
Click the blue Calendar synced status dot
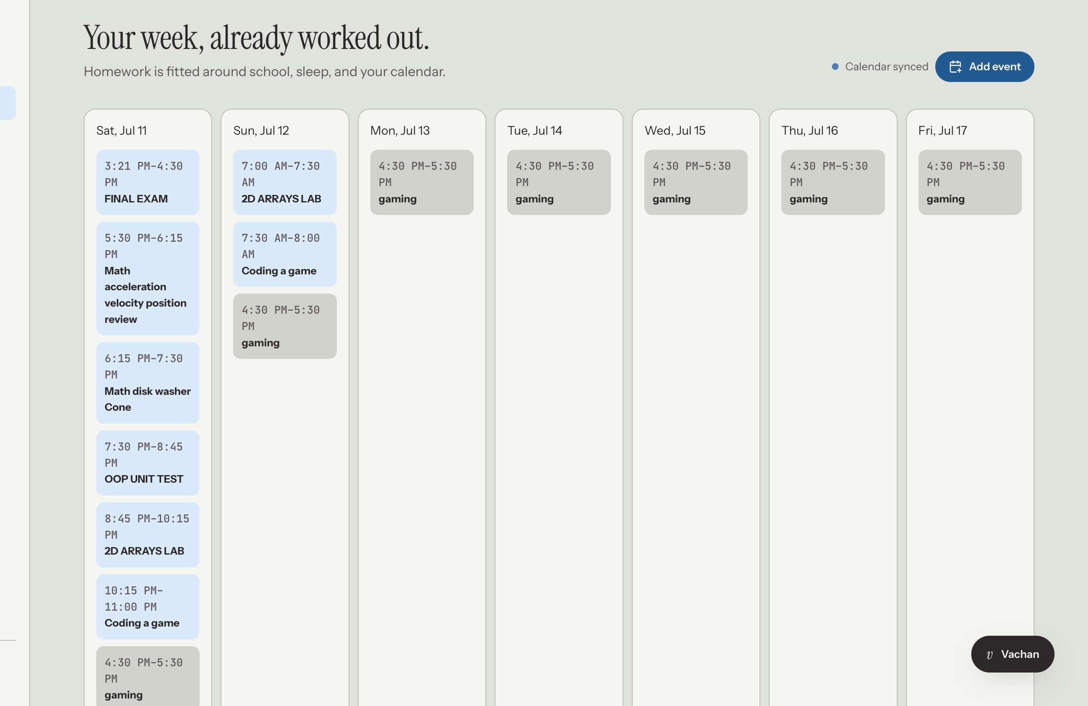[x=835, y=67]
